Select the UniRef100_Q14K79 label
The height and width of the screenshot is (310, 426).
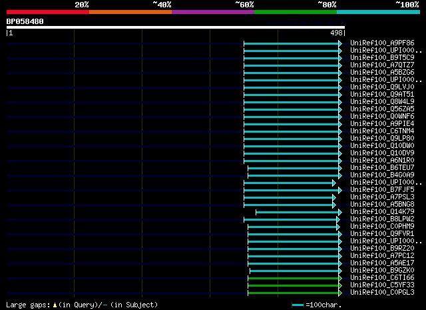[382, 212]
